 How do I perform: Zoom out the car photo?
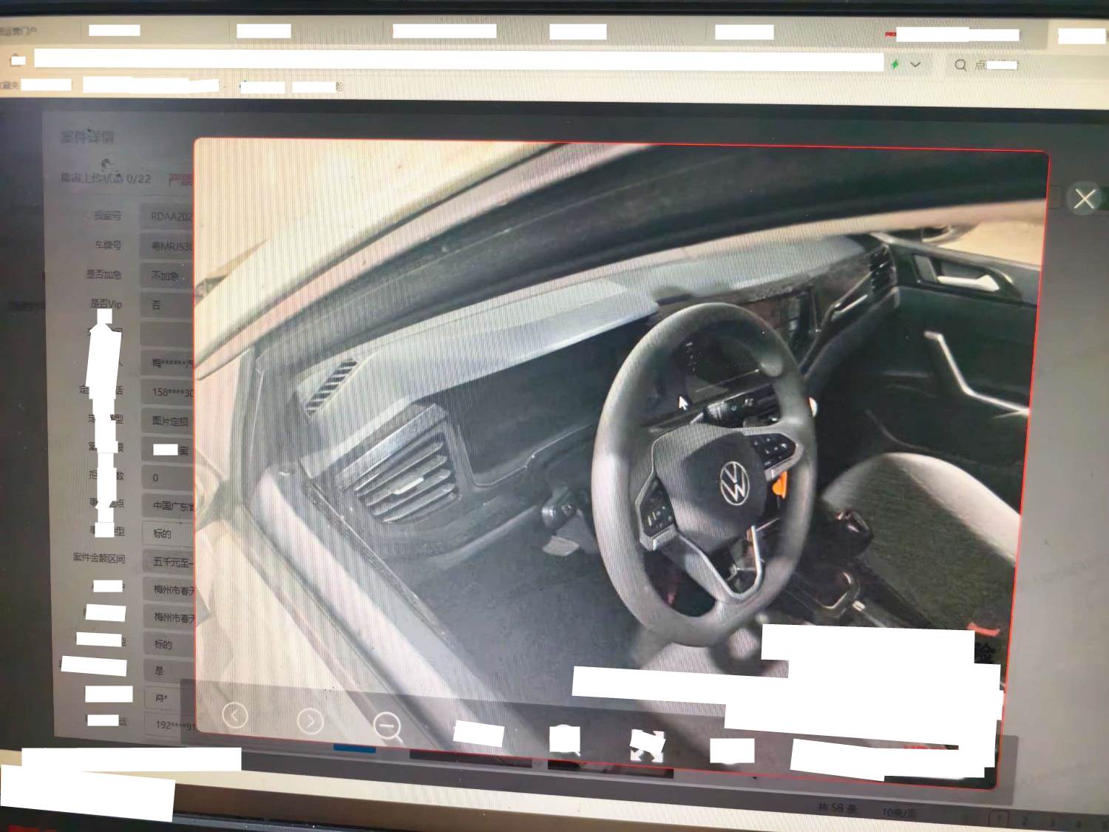click(x=387, y=726)
